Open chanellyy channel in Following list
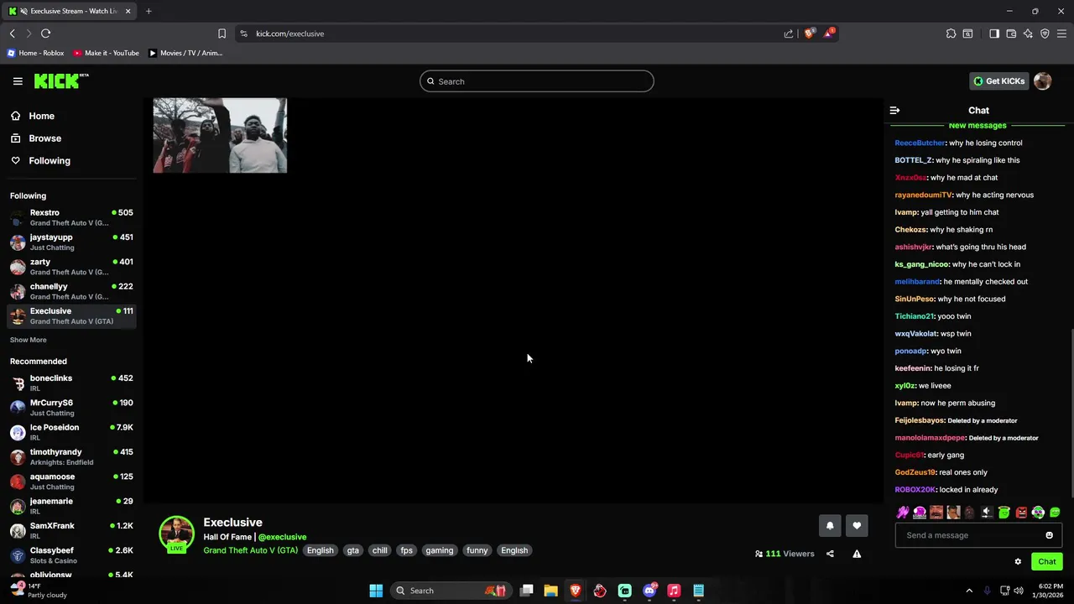 [x=71, y=291]
